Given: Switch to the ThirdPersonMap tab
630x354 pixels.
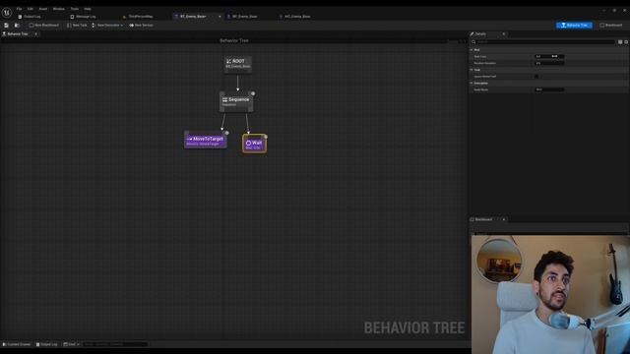Looking at the screenshot, I should coord(138,17).
